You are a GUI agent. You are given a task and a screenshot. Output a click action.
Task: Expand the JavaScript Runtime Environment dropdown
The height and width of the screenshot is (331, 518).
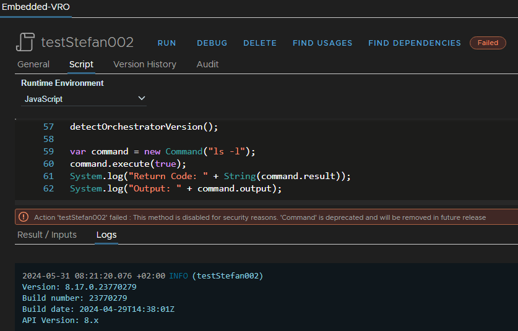[x=84, y=99]
